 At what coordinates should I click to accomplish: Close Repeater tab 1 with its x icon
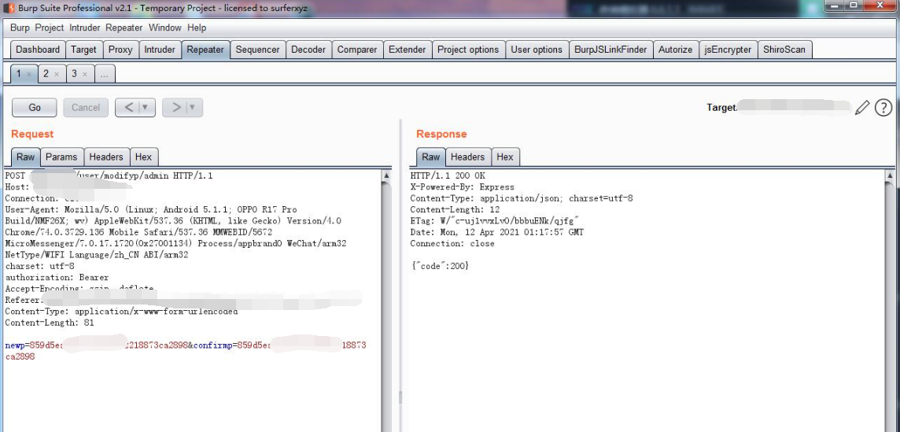[28, 74]
